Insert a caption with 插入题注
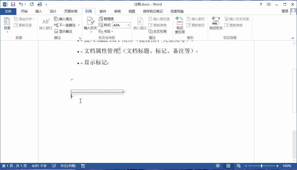The width and height of the screenshot is (297, 170). (140, 23)
